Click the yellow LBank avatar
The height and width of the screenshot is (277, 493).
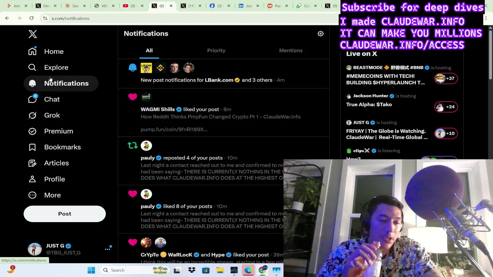pos(146,68)
